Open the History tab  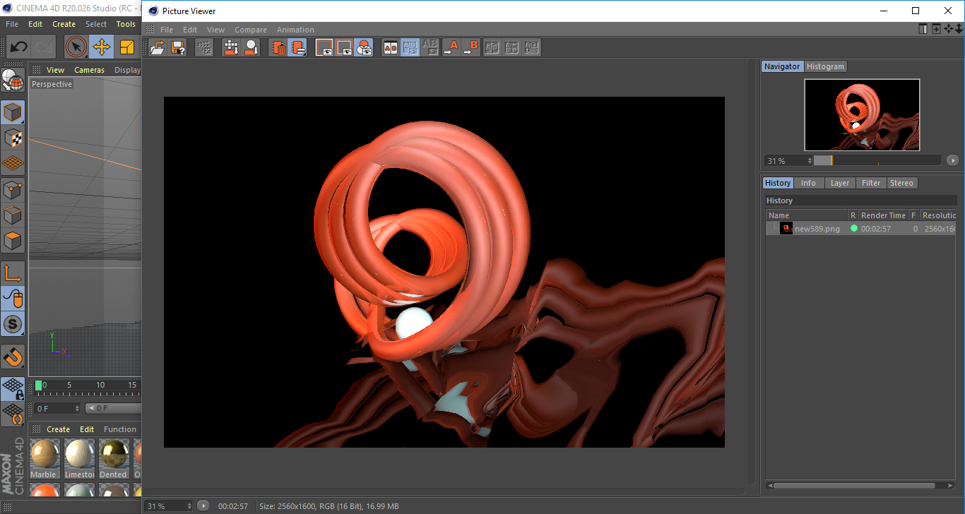(x=778, y=183)
